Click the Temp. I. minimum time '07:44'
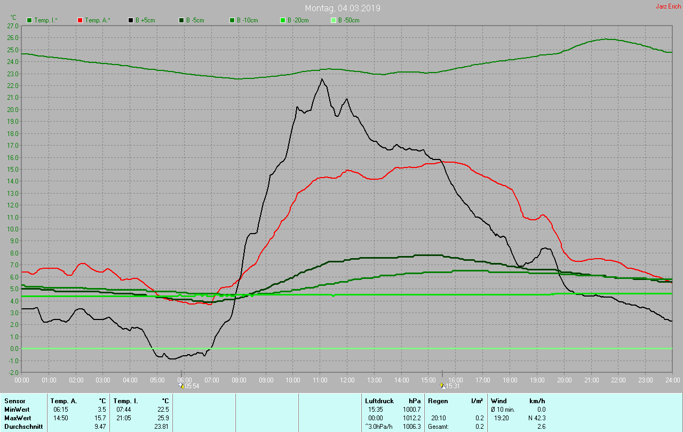Viewport: 683px width, 432px height. tap(123, 409)
